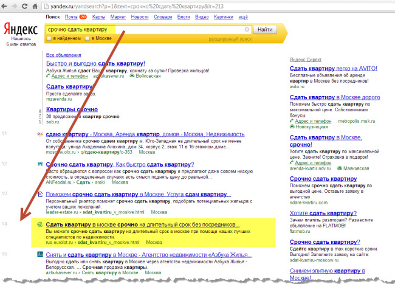Open the Маркет tab
Viewport: 395px width, 284px height.
(118, 17)
